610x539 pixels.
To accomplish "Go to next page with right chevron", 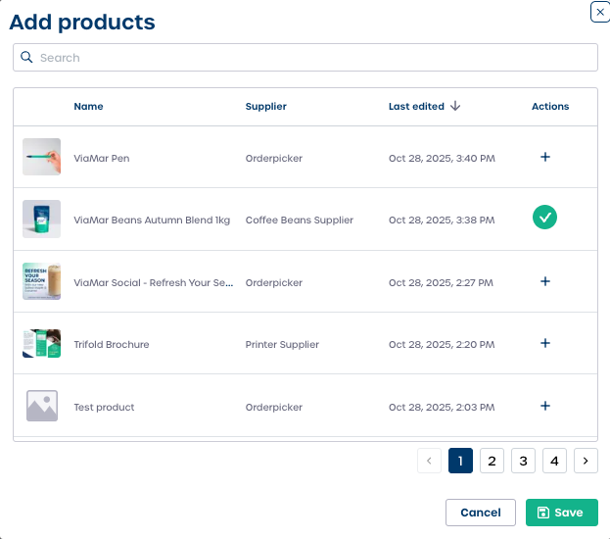I will point(586,461).
